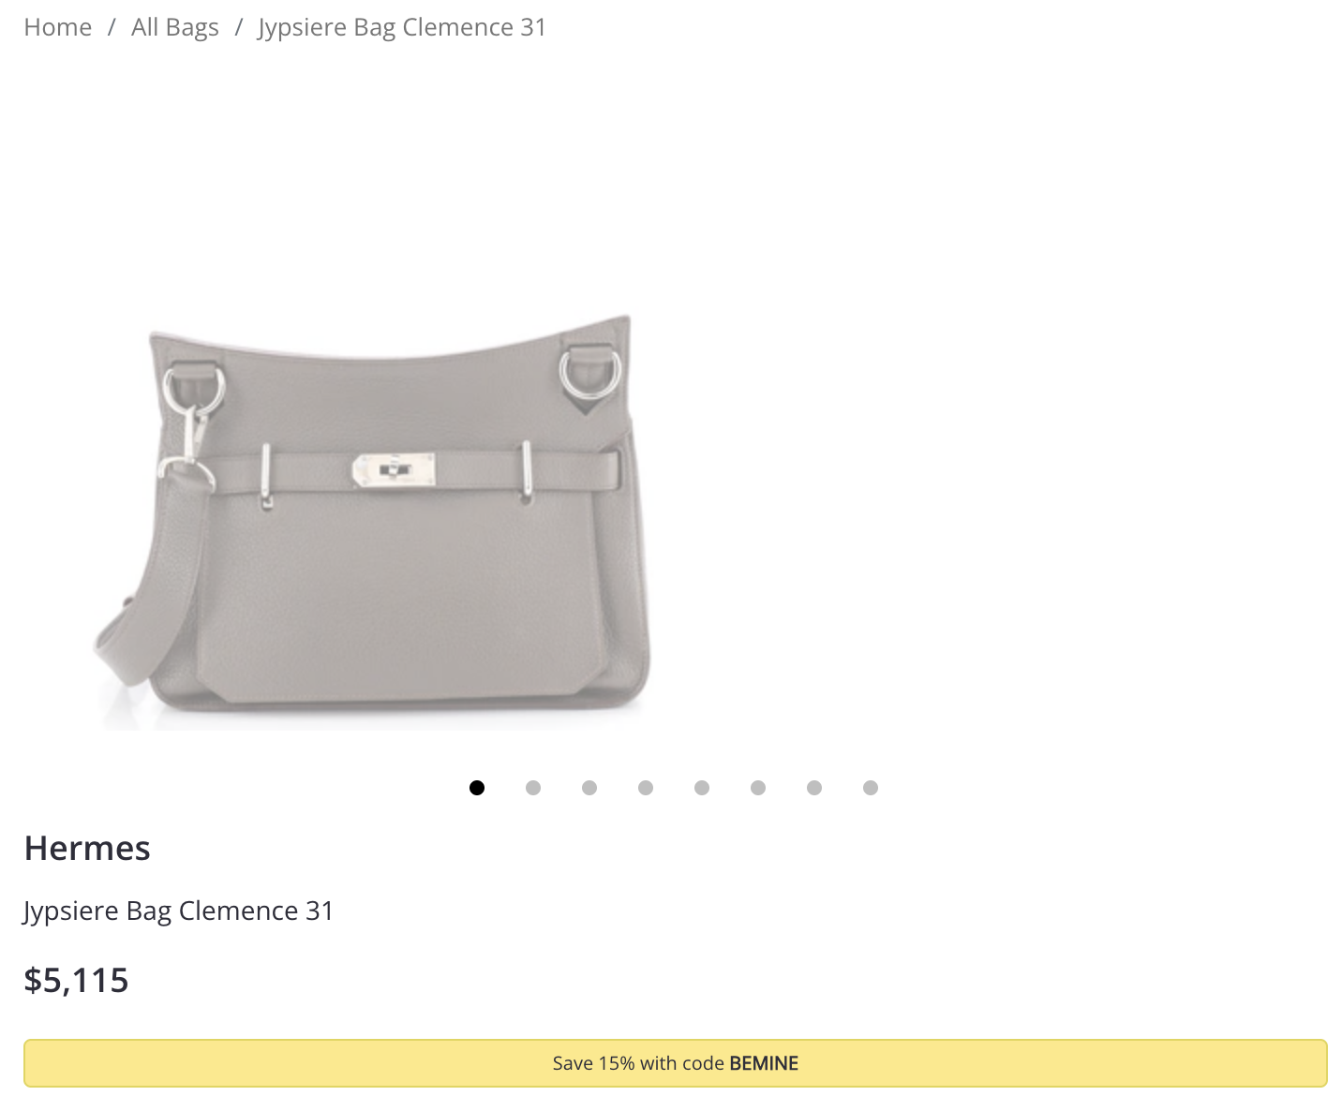Image resolution: width=1342 pixels, height=1111 pixels.
Task: Select the fourth image indicator dot
Action: [646, 788]
